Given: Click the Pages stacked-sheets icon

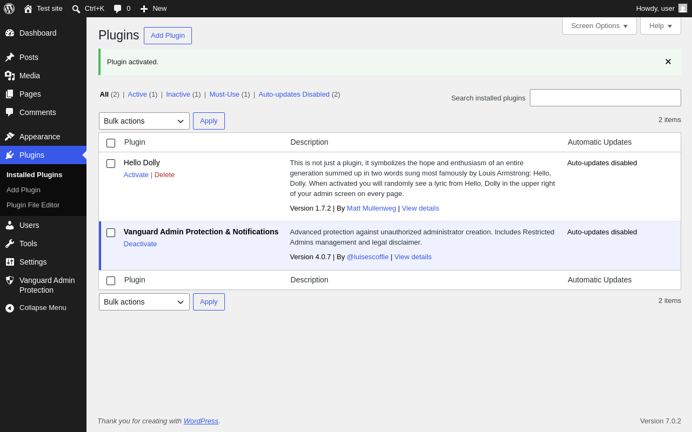Looking at the screenshot, I should pyautogui.click(x=10, y=94).
